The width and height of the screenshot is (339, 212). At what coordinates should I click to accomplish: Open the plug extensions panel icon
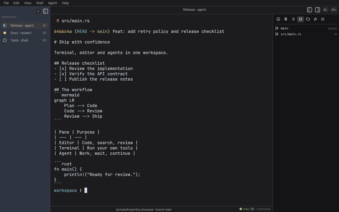[315, 19]
